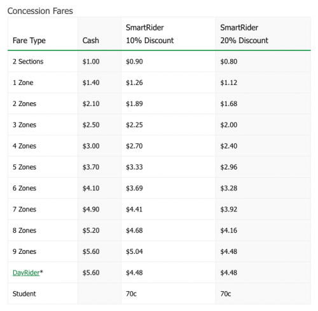Select the 5 Zones 10% discount fare $3.33
The height and width of the screenshot is (311, 318).
(134, 167)
